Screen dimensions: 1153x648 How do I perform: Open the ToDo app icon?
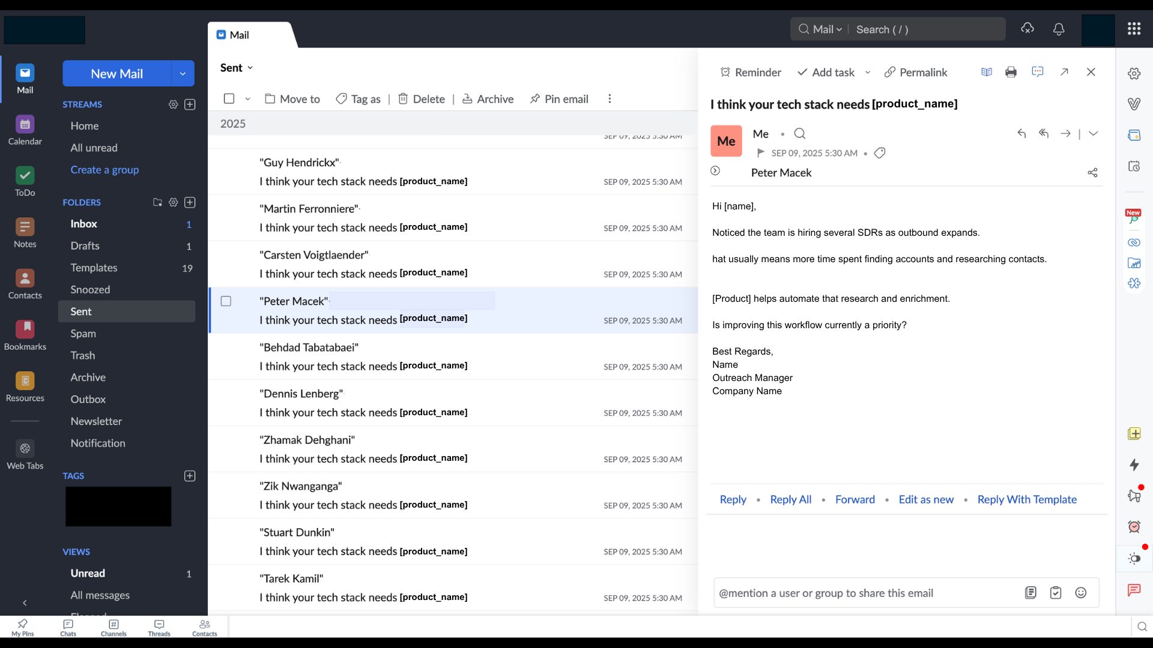click(25, 182)
